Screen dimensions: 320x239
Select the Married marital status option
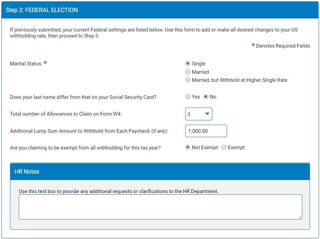(x=188, y=72)
